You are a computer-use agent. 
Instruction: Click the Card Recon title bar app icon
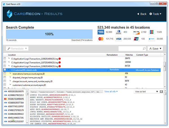(x=4, y=4)
